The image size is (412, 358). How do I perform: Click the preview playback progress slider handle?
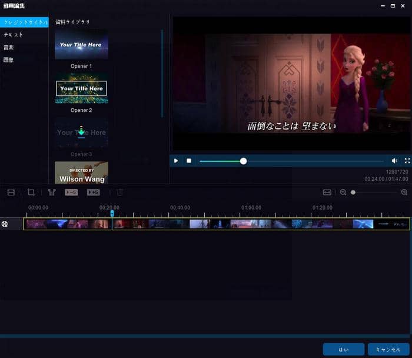pyautogui.click(x=243, y=161)
